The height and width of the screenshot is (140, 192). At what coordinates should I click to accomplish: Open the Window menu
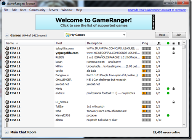pyautogui.click(x=67, y=10)
